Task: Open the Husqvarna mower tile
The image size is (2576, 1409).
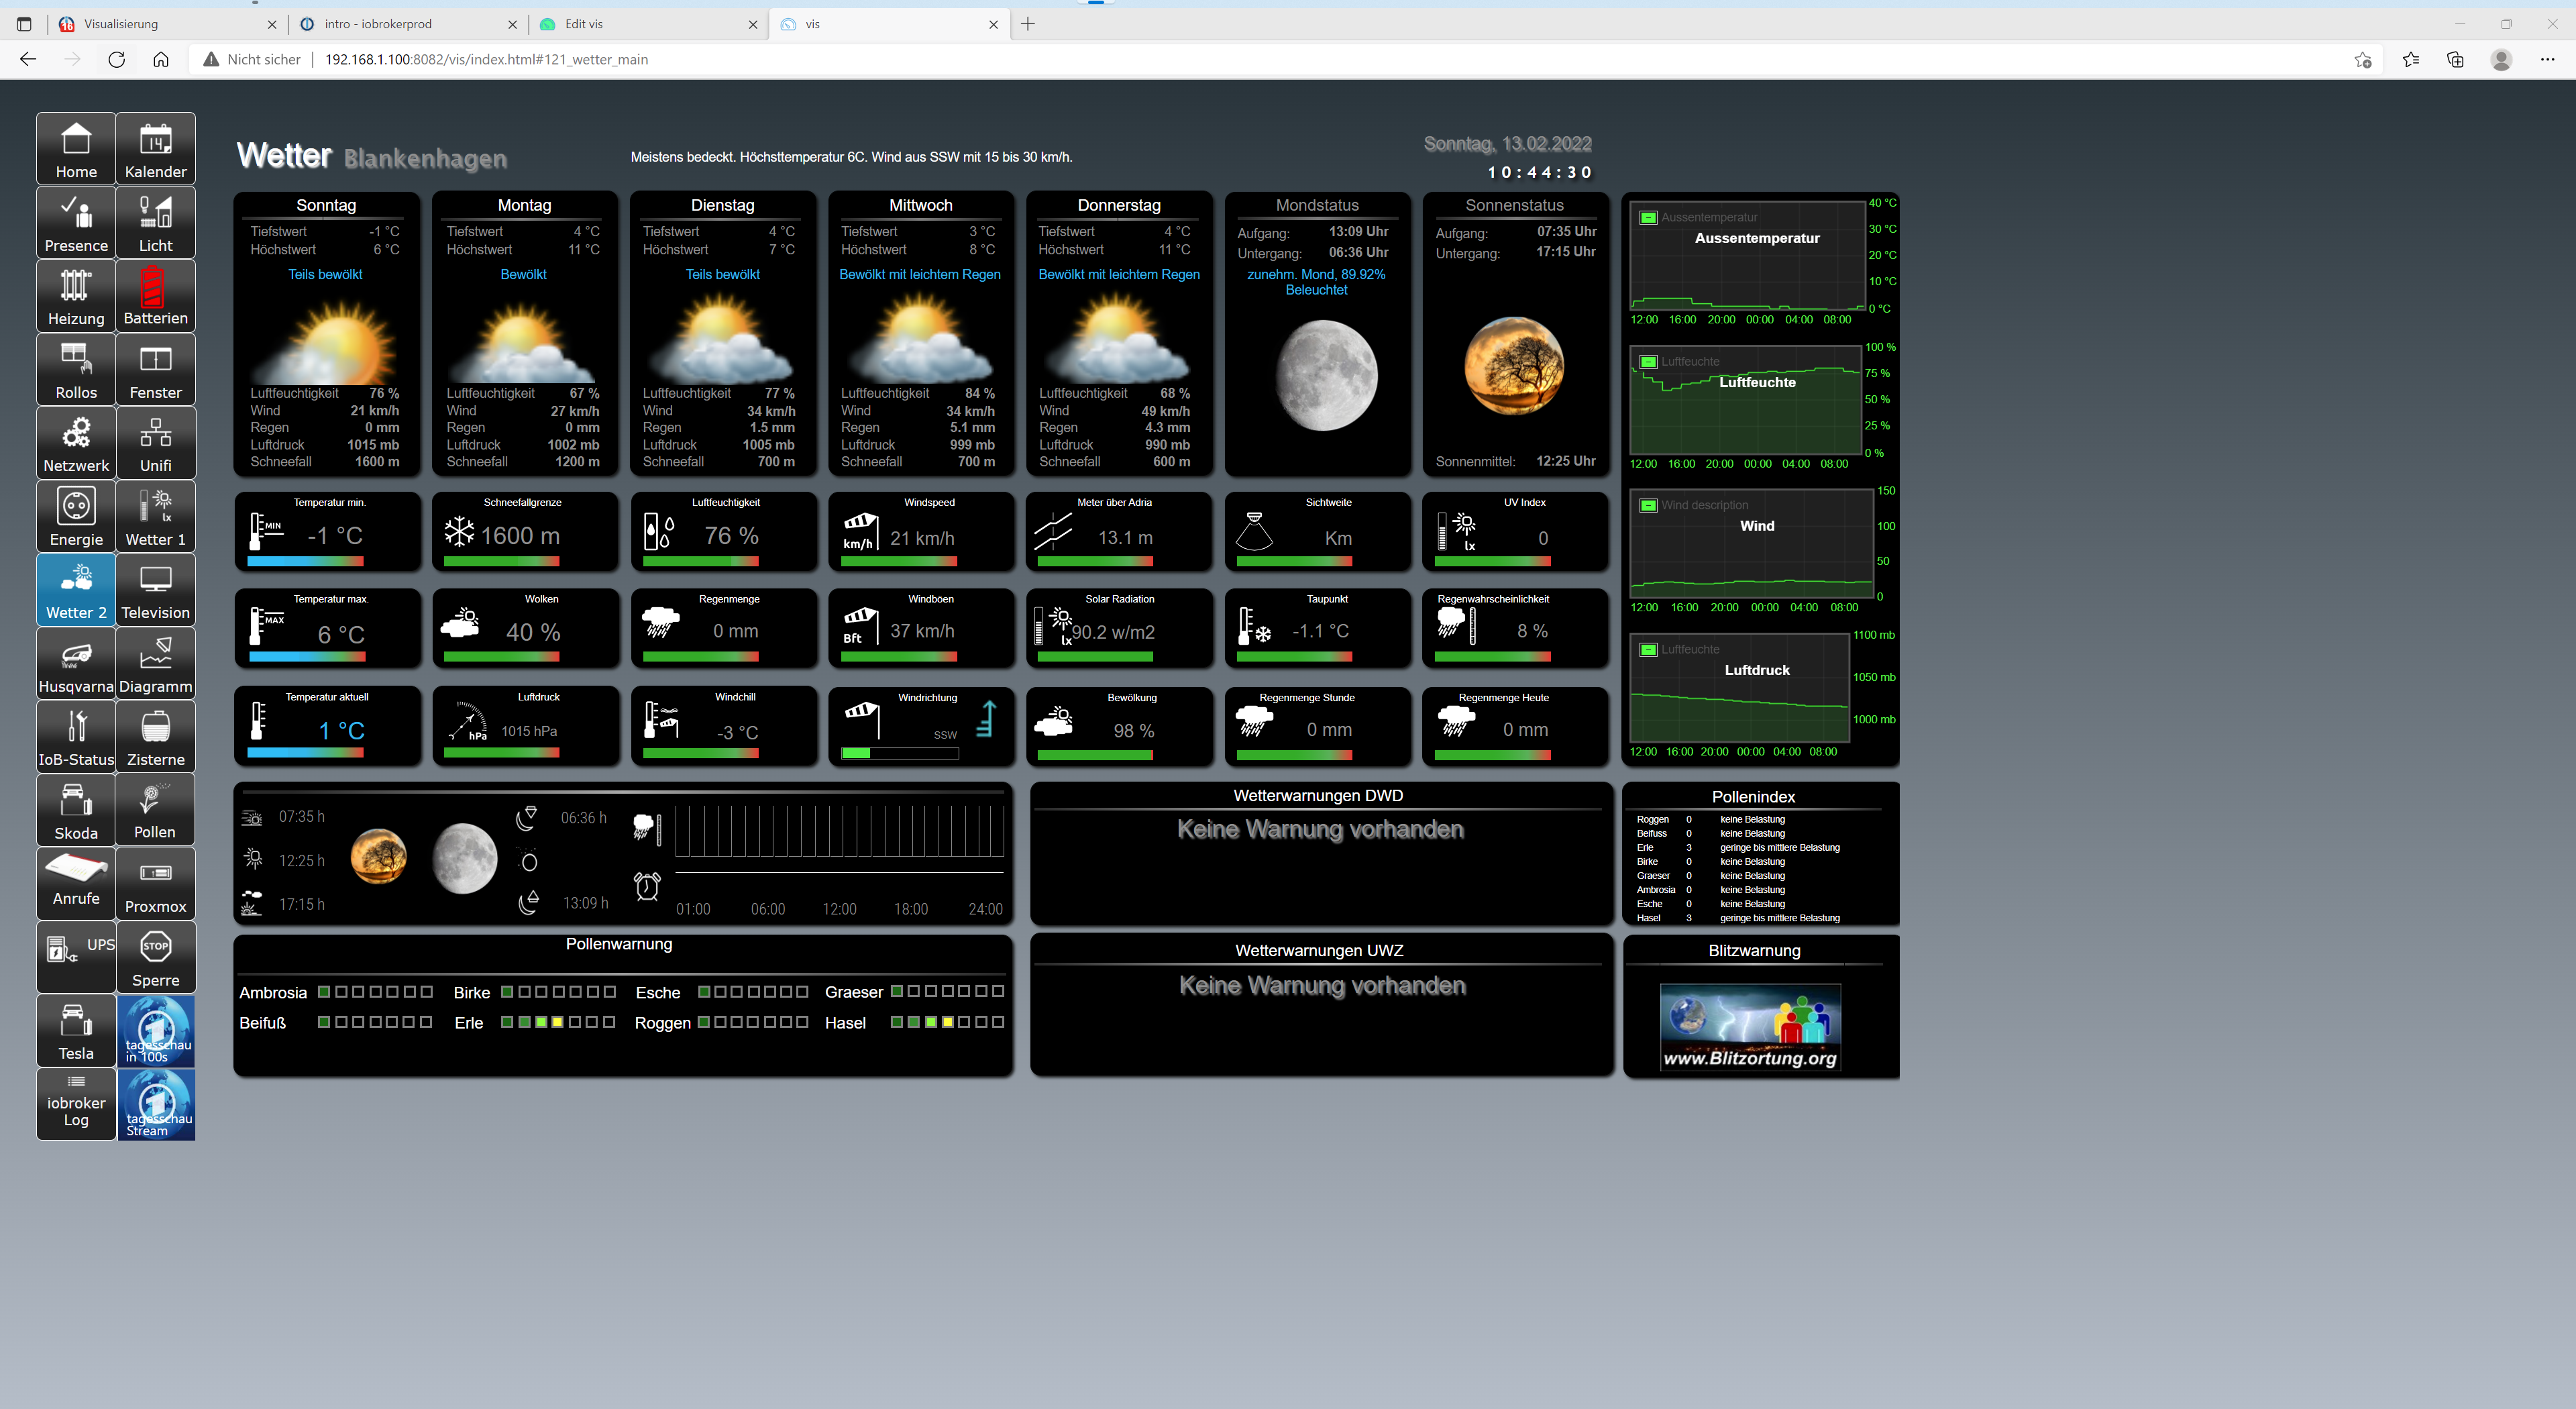Action: [76, 663]
